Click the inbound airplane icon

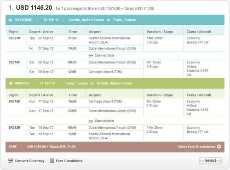11,83
